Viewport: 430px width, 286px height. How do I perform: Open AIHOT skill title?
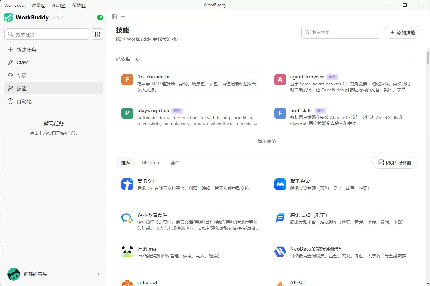point(298,282)
